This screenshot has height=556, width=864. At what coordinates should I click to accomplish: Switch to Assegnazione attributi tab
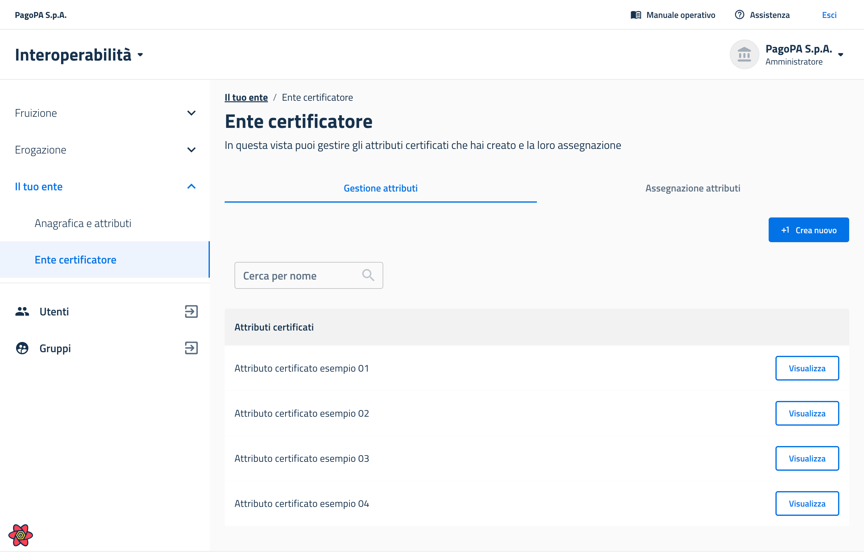(x=692, y=188)
